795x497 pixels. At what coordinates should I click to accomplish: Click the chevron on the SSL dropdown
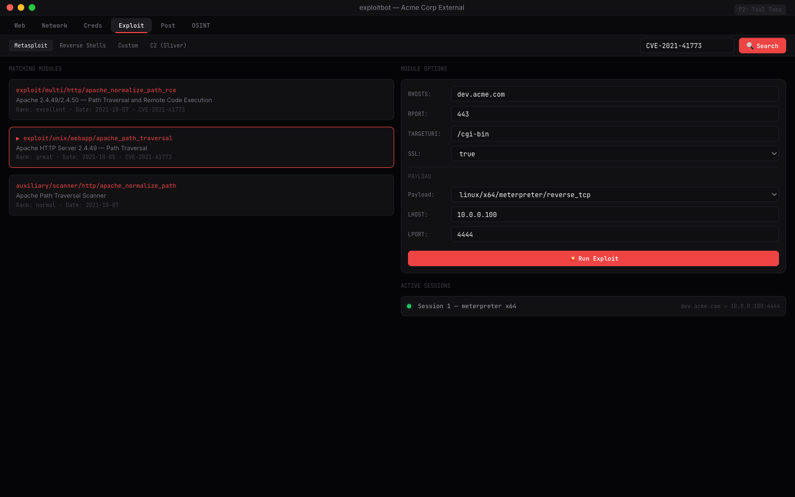pyautogui.click(x=774, y=154)
